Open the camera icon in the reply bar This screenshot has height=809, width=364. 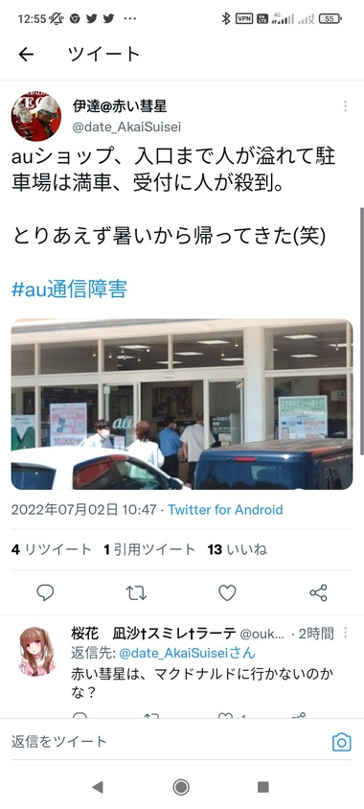click(341, 743)
